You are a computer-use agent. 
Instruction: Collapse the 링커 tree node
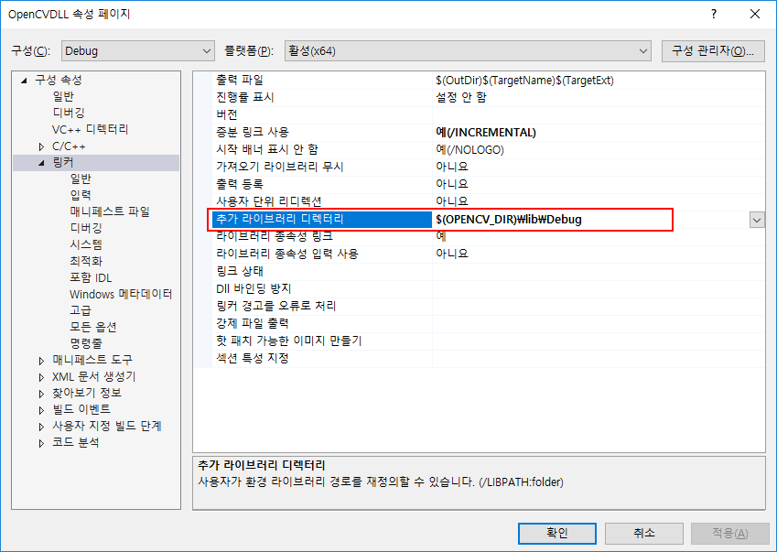pyautogui.click(x=41, y=163)
